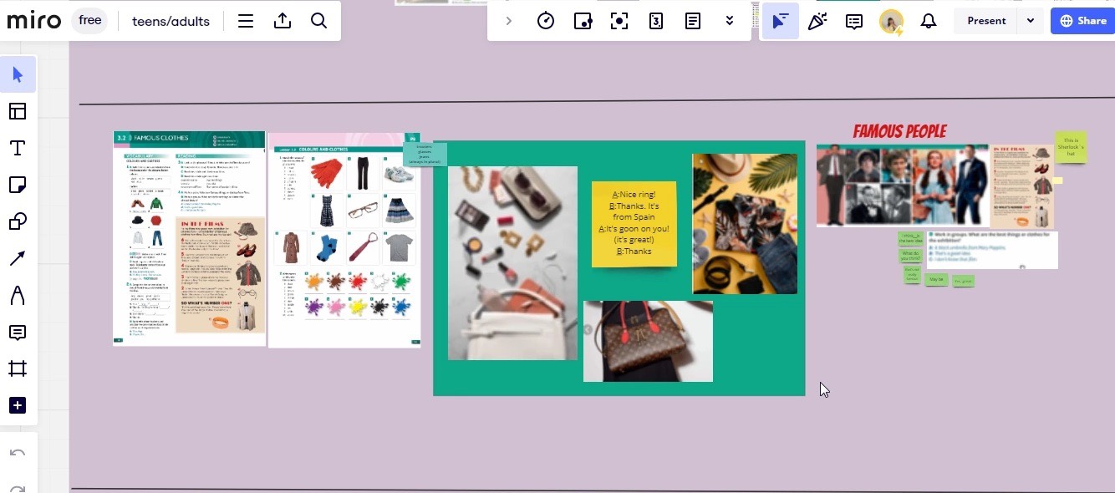1115x493 pixels.
Task: Pick the Frame tool
Action: (18, 368)
